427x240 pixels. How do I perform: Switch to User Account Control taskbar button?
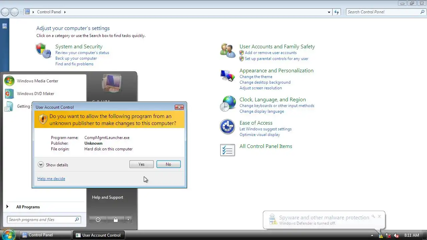[99, 235]
